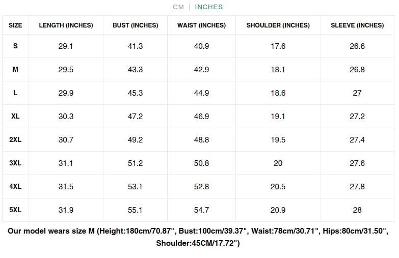
Task: Click the 20.9 shoulder value for 5XL
Action: coord(278,210)
